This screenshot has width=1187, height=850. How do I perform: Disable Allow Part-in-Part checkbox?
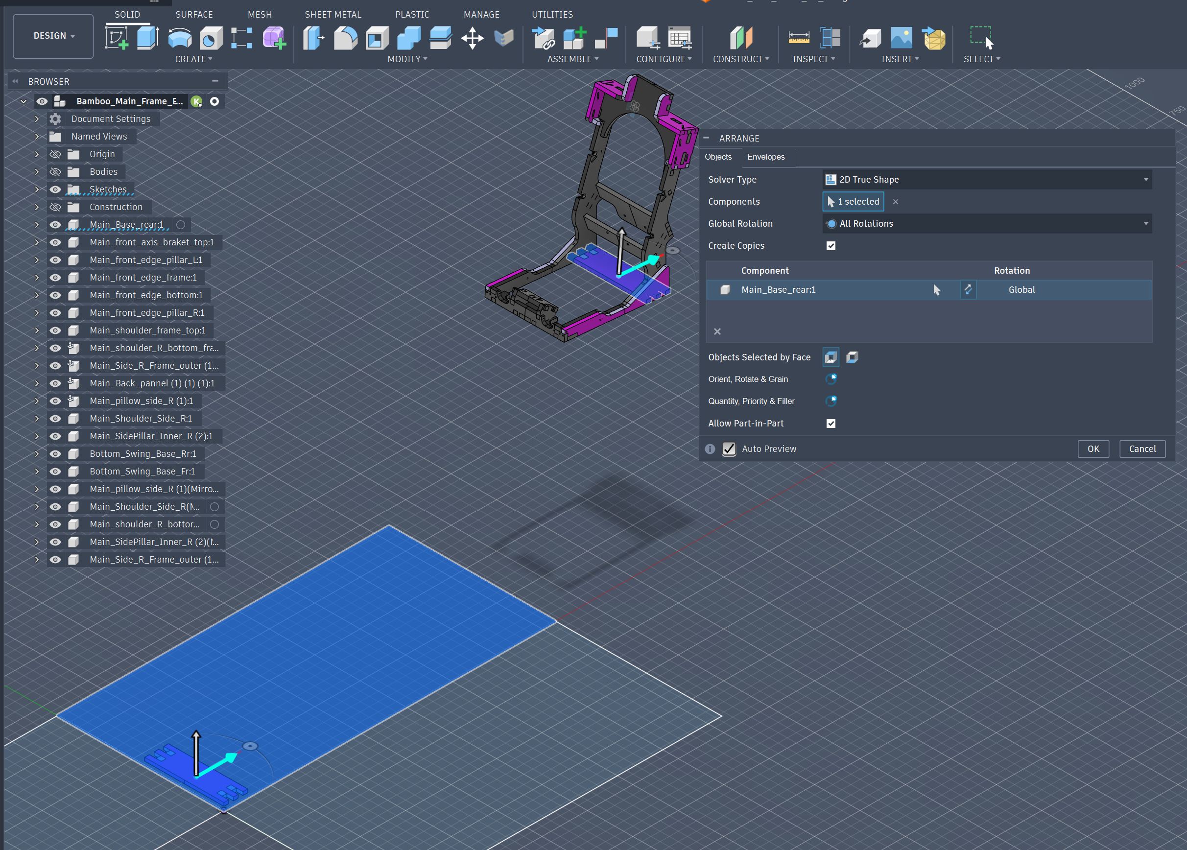click(831, 424)
